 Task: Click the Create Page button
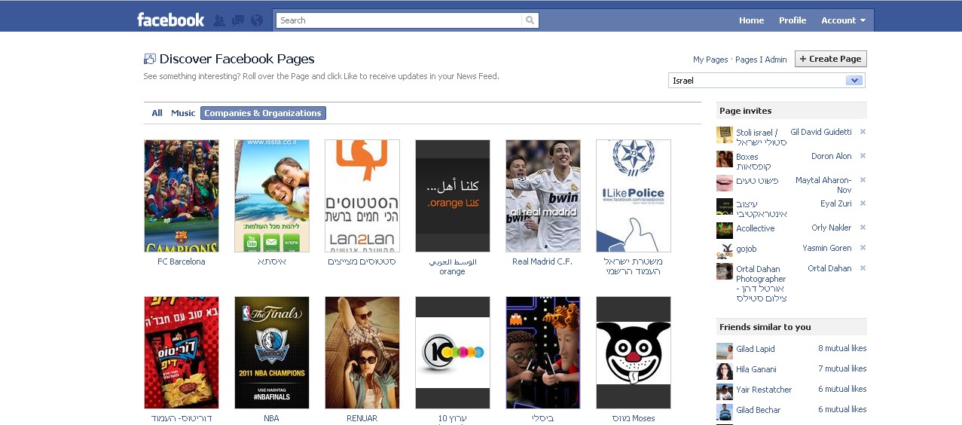point(830,59)
